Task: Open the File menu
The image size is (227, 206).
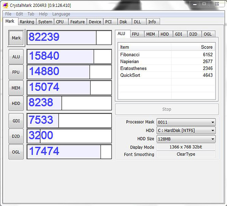Action: 8,14
